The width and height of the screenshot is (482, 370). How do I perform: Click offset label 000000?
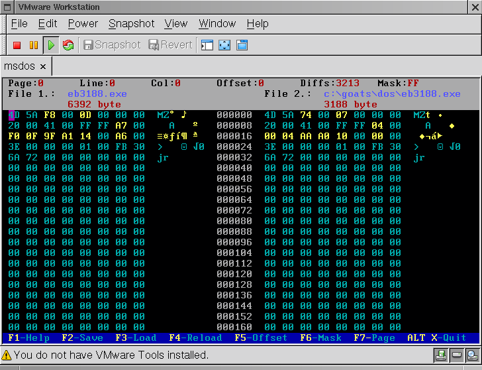pyautogui.click(x=234, y=115)
